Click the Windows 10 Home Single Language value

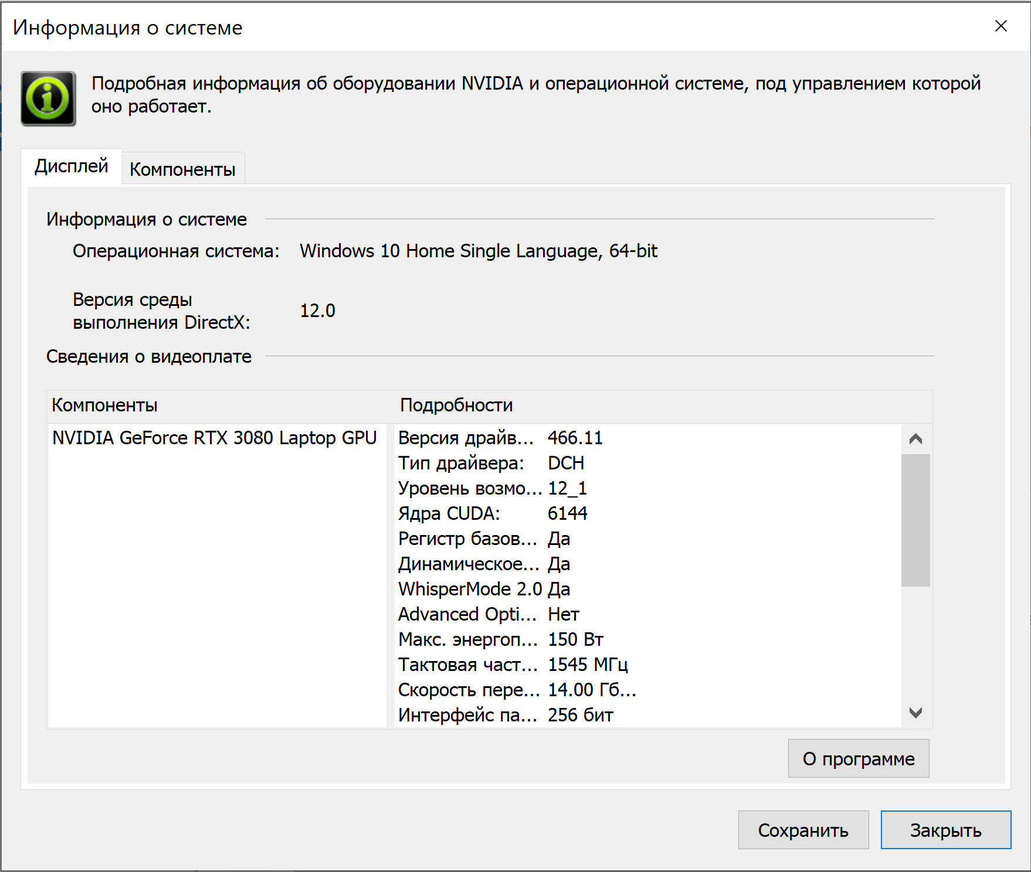(x=479, y=251)
